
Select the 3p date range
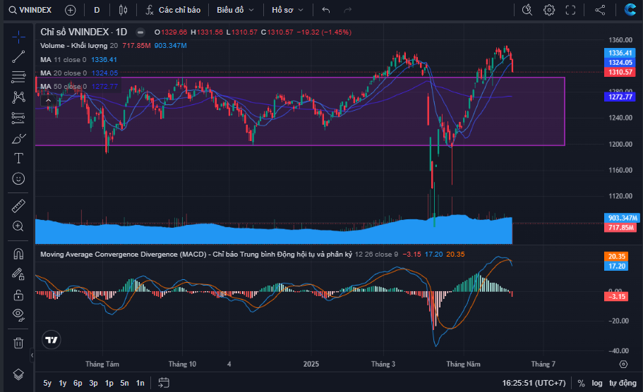pyautogui.click(x=93, y=383)
